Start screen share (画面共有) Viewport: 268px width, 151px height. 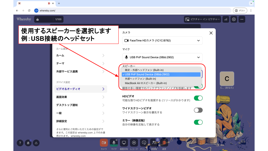coord(124,143)
